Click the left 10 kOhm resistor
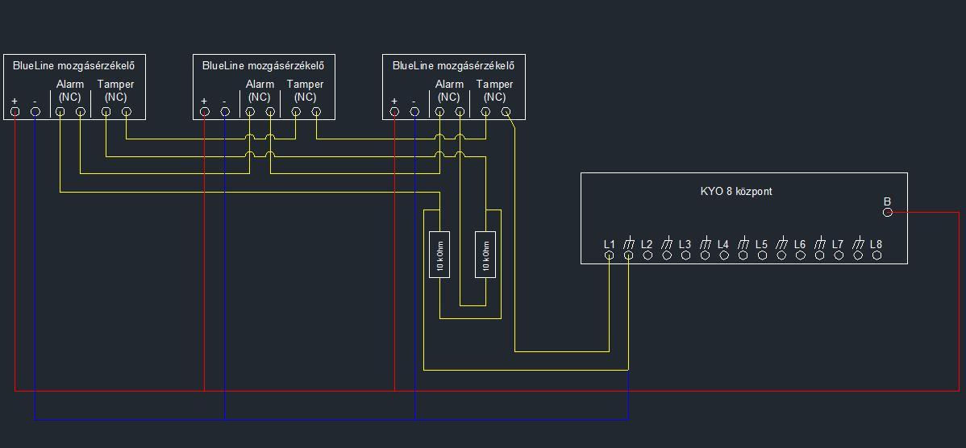The image size is (966, 448). pyautogui.click(x=439, y=255)
